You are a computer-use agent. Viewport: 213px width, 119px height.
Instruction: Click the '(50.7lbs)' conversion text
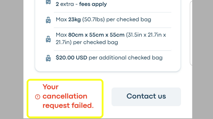tap(94, 20)
